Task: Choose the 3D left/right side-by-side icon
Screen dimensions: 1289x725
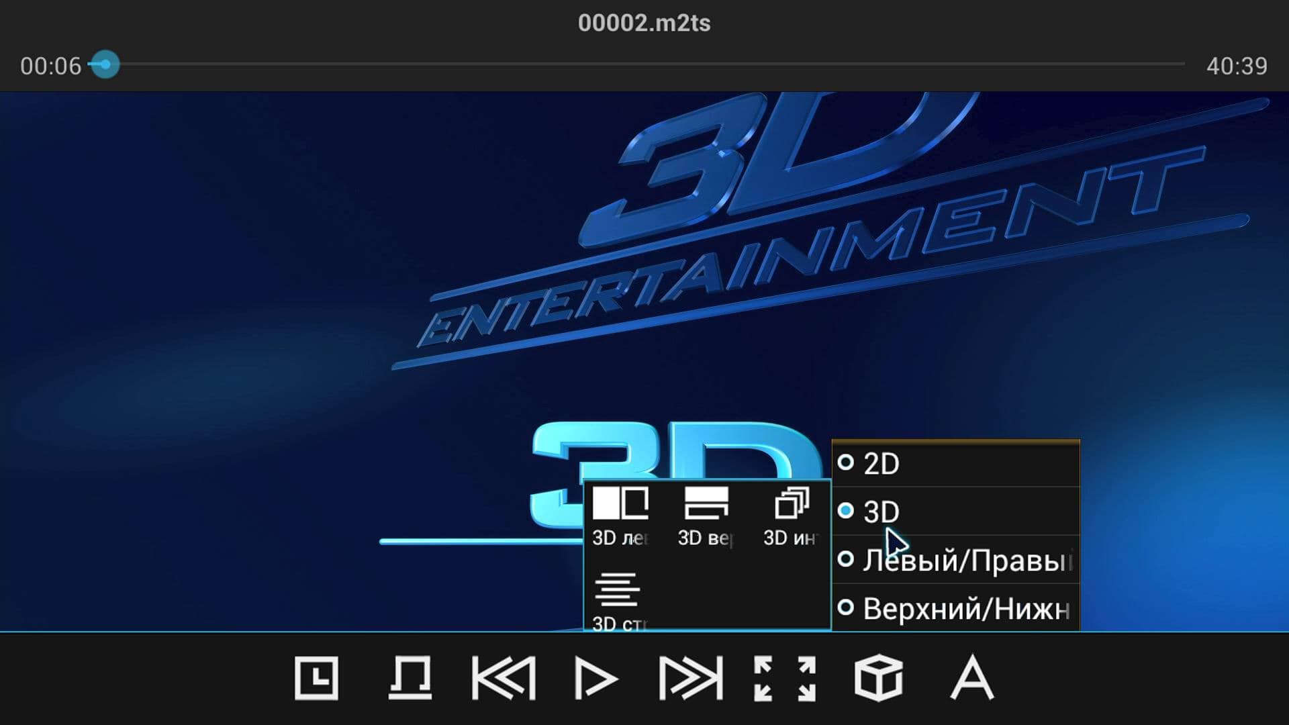Action: tap(620, 516)
